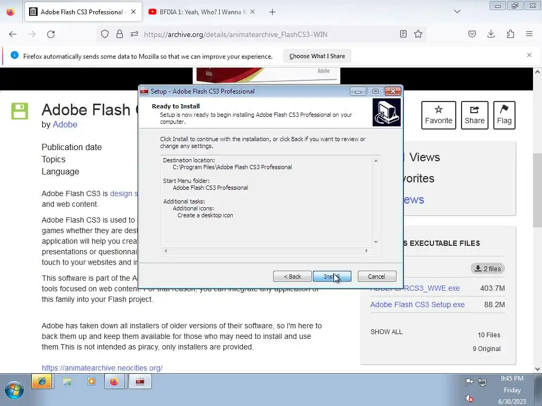Open Internet Explorer from taskbar
Screen dimensions: 542x406
click(42, 382)
